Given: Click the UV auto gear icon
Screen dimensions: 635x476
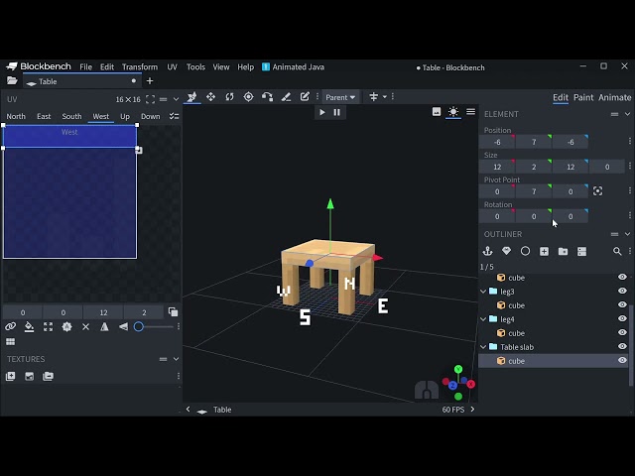Looking at the screenshot, I should click(66, 326).
